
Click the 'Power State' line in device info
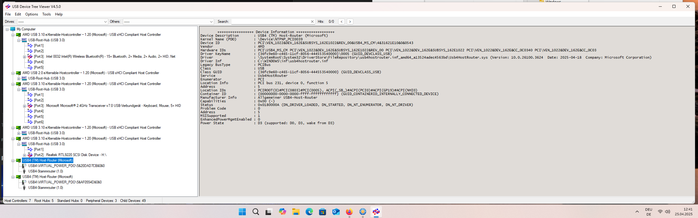point(267,123)
